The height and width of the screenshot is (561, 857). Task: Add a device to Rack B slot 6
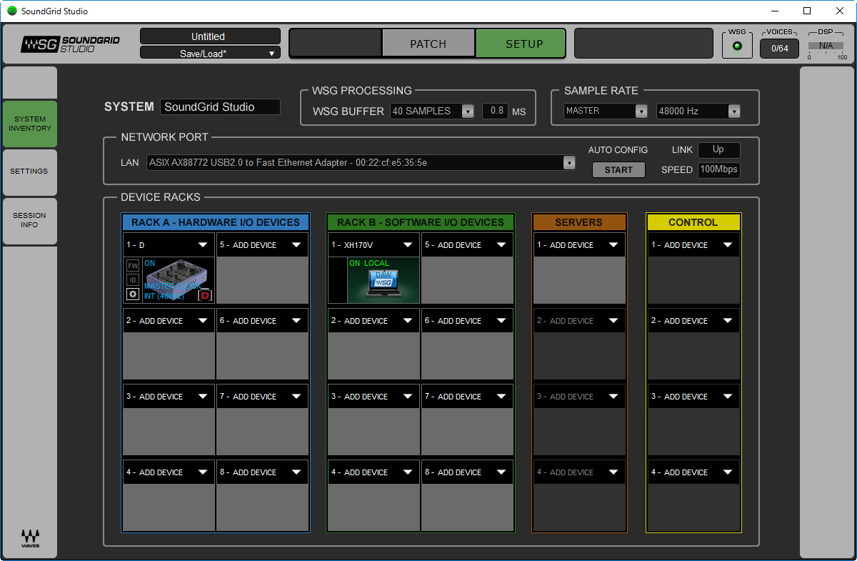click(467, 321)
